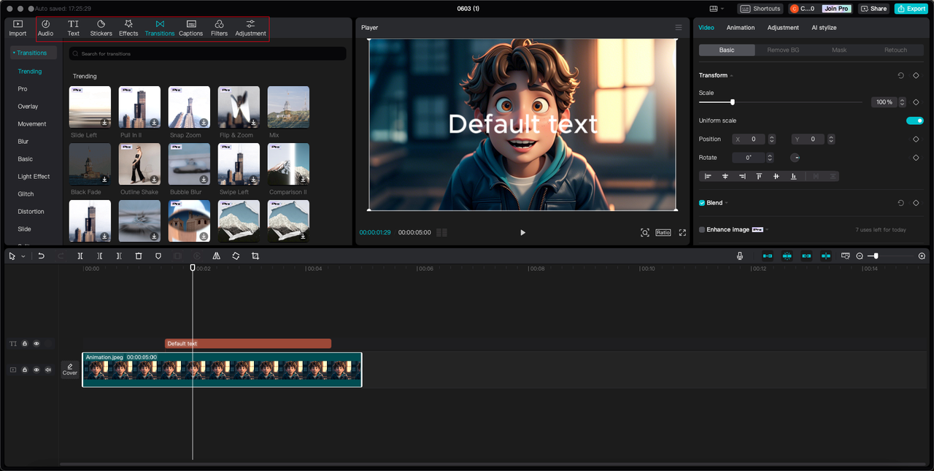
Task: Select the Blur transitions category
Action: tap(23, 142)
